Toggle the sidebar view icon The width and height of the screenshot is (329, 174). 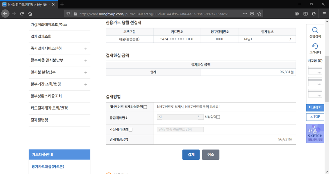(305, 14)
